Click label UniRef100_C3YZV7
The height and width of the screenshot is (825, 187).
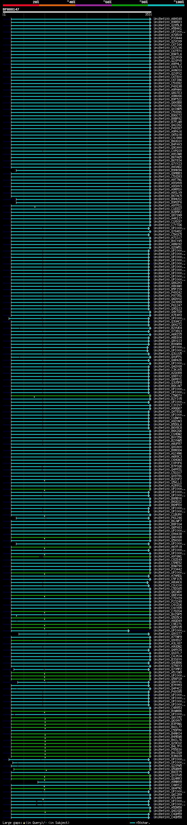click(168, 405)
